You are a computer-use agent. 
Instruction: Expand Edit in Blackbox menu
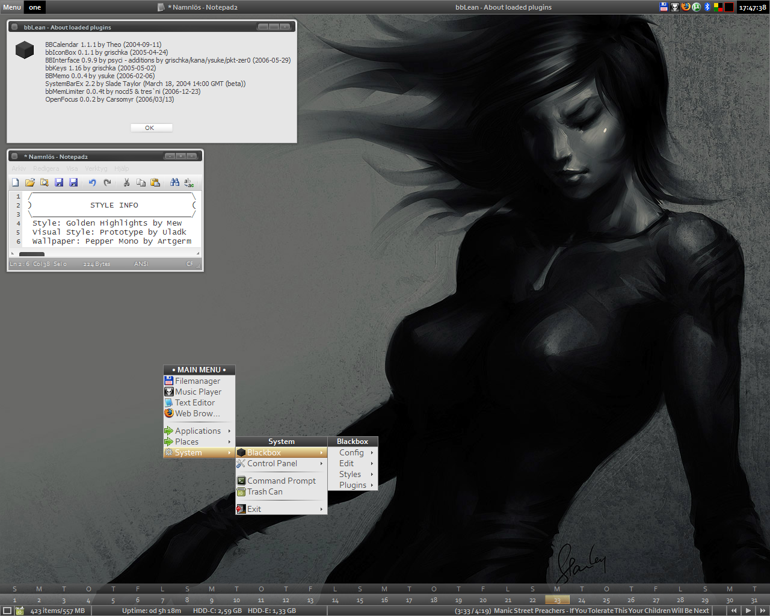[353, 463]
